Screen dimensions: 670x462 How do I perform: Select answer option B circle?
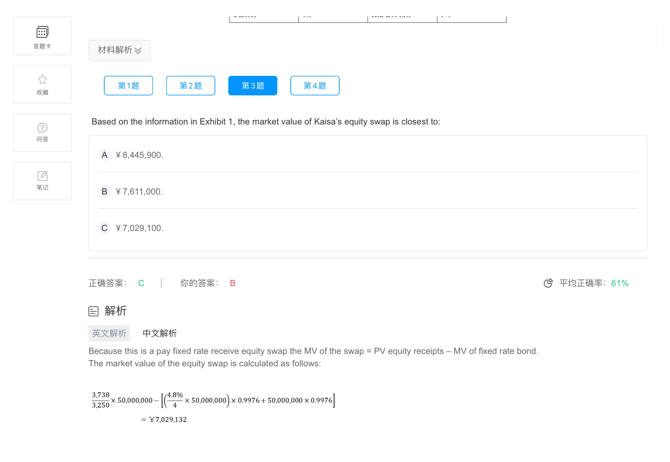coord(105,191)
